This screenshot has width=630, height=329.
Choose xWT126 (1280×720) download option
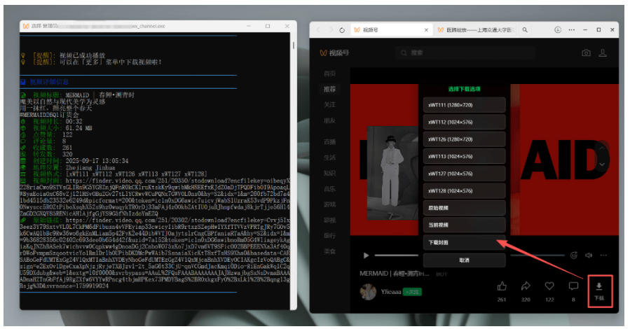464,139
